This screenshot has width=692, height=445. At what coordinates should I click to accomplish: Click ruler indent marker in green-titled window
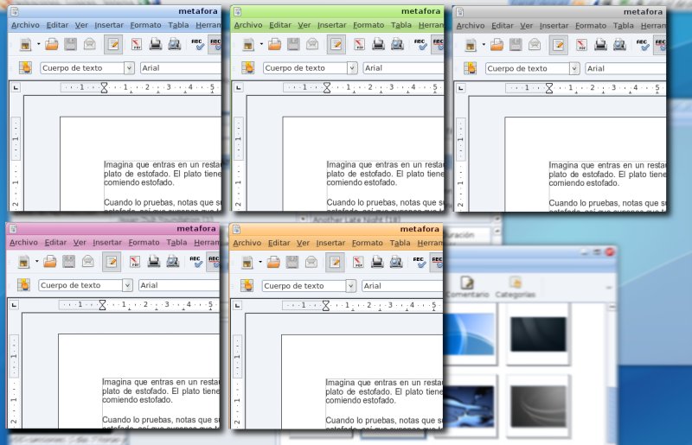click(x=327, y=88)
